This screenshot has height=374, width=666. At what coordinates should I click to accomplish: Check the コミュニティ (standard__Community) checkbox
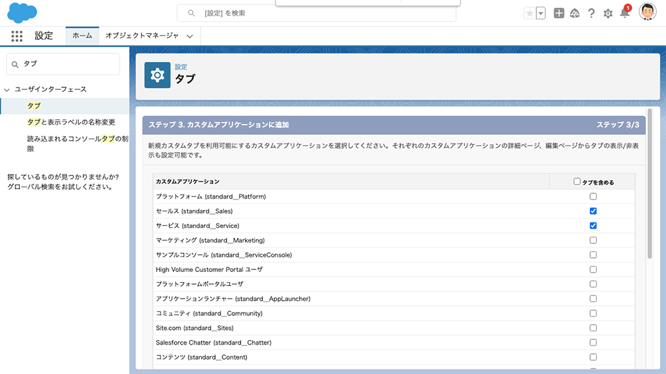[x=593, y=313]
